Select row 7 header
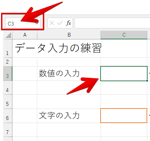The image size is (150, 141). click(x=8, y=130)
